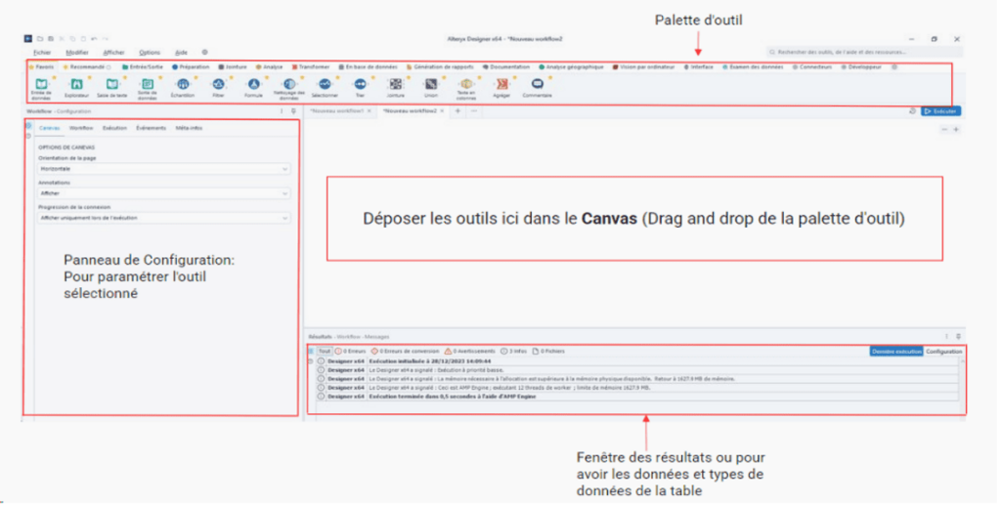1001x505 pixels.
Task: Filter by 0 Erreurs de conversion
Action: point(406,352)
